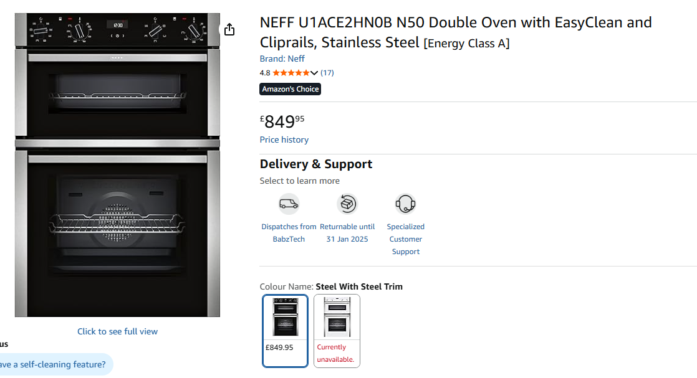Select the currently unavailable white colour swatch
Screen dimensions: 697x378
(337, 330)
